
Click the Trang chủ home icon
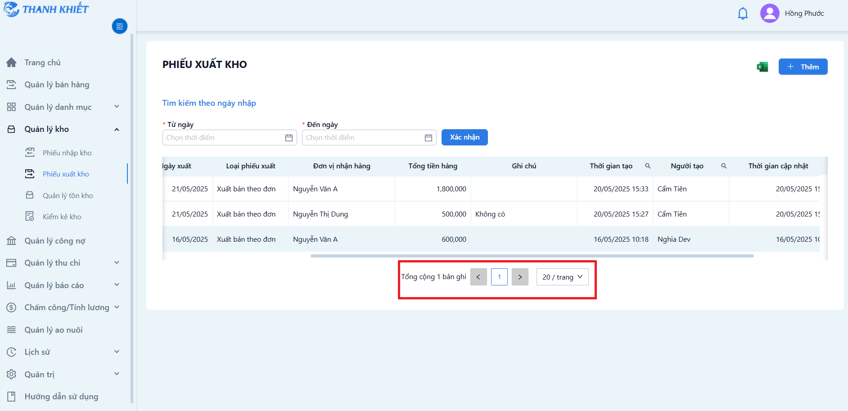(x=11, y=63)
